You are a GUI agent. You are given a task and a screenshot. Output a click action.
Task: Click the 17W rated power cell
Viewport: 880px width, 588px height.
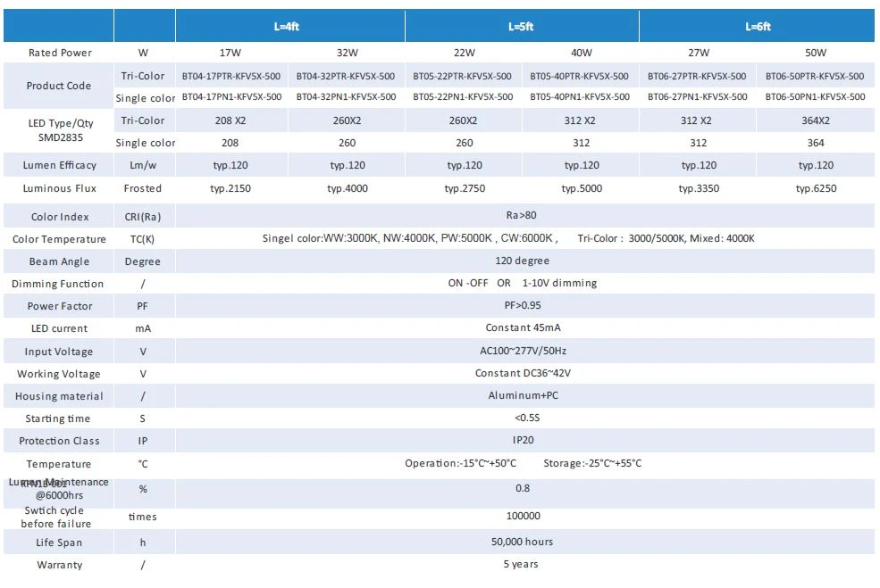click(230, 53)
